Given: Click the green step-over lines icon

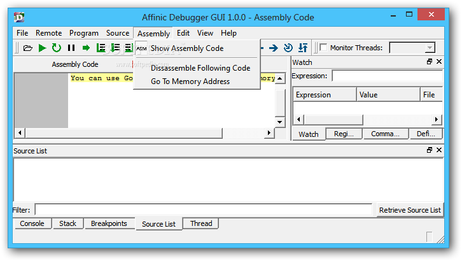Looking at the screenshot, I should [101, 48].
